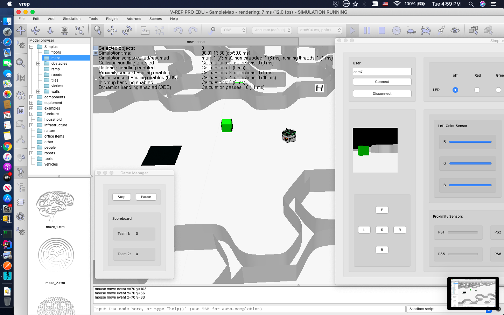504x315 pixels.
Task: Choose the camera angle tool
Action: pyautogui.click(x=65, y=30)
